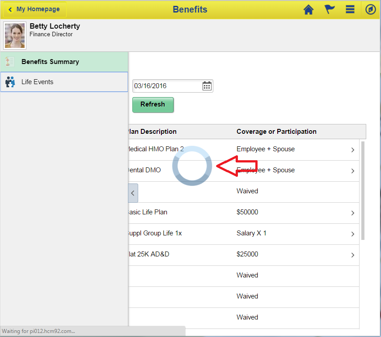381x337 pixels.
Task: Click the Refresh button
Action: [x=153, y=105]
